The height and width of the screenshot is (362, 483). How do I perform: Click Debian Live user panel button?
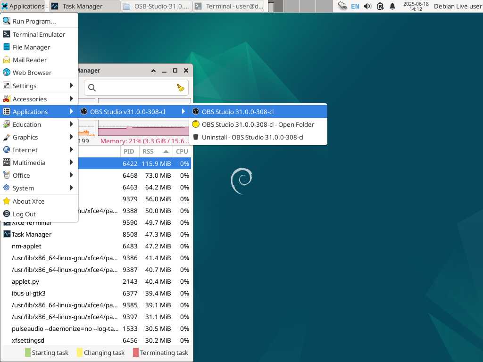pos(458,6)
